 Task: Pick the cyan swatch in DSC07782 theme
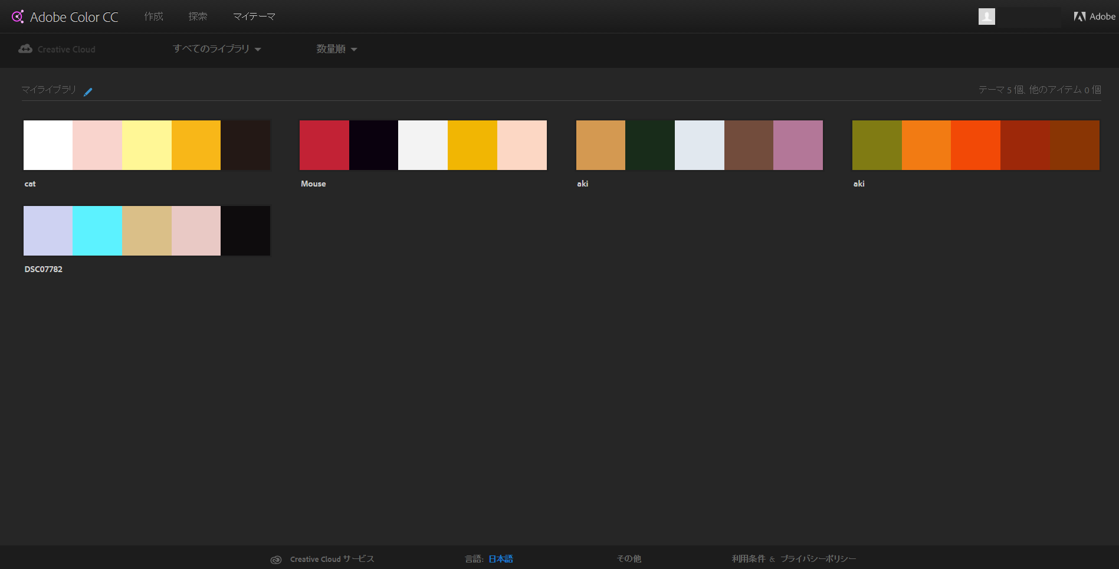pyautogui.click(x=97, y=231)
